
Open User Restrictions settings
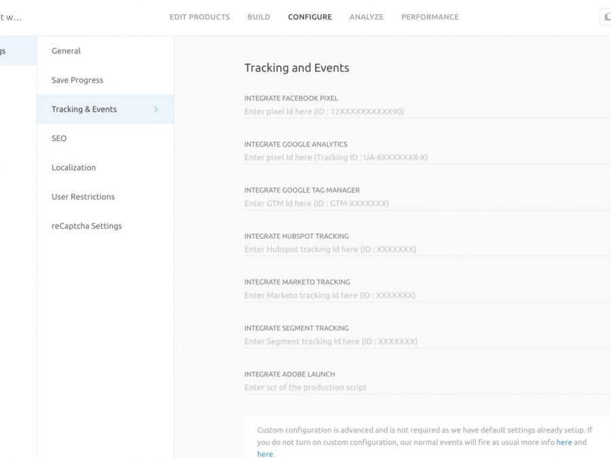(x=83, y=197)
